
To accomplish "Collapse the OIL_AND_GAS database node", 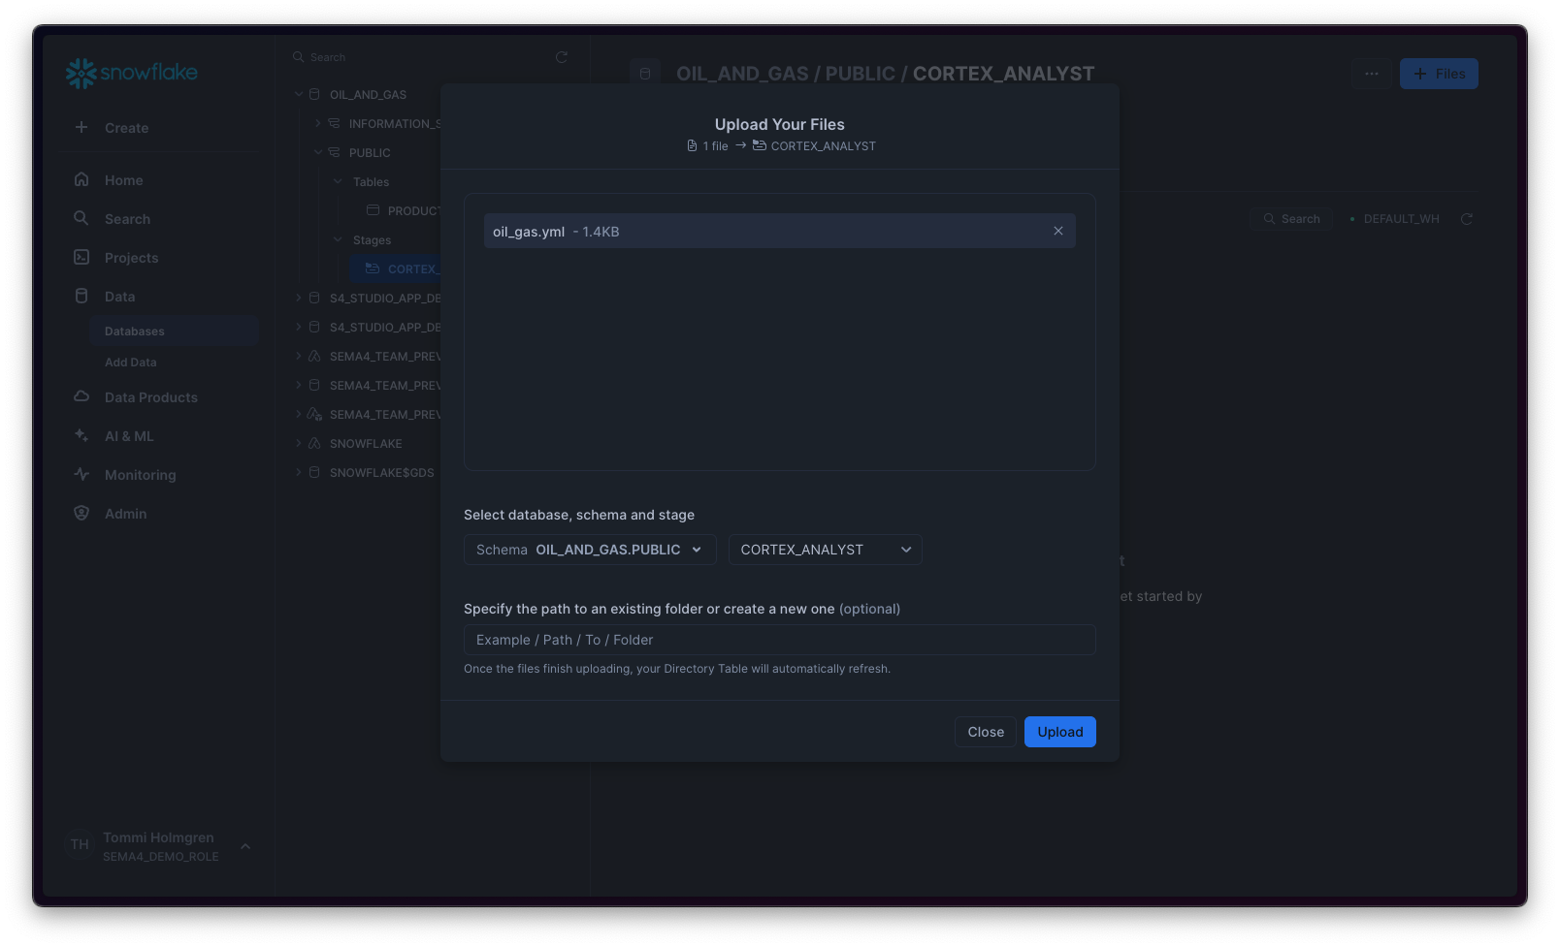I will point(299,94).
